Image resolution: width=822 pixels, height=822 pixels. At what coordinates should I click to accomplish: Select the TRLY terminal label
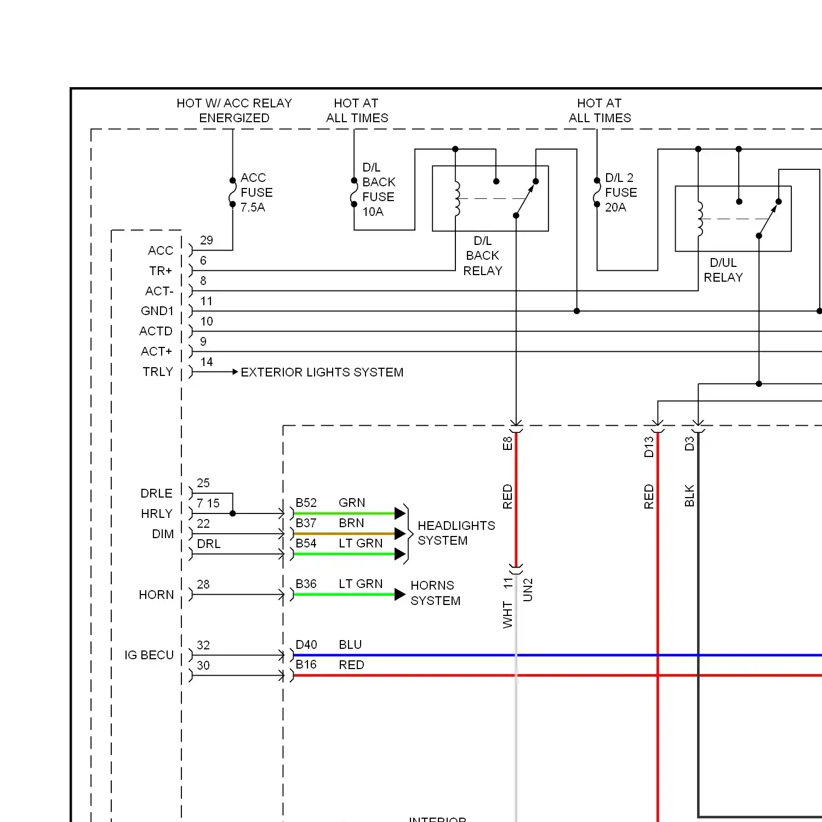[x=158, y=372]
